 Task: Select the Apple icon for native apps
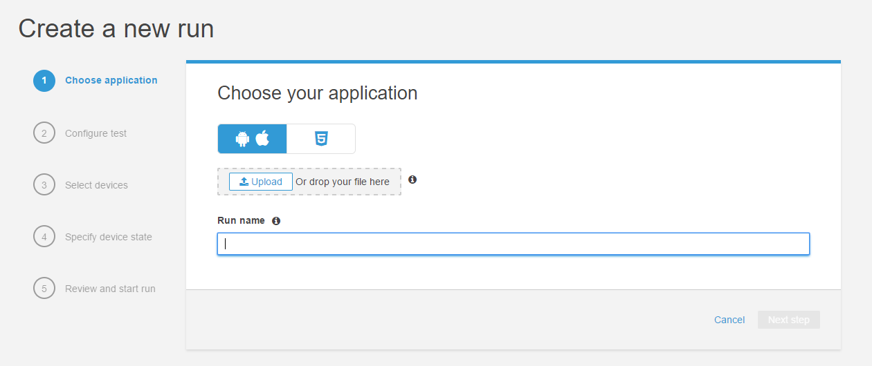(x=262, y=139)
